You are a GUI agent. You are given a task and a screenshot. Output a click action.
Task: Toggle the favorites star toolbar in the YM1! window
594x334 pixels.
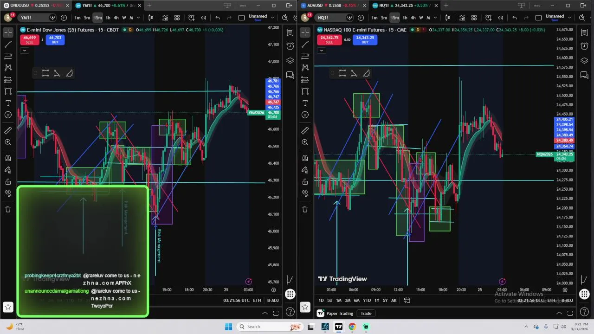8,307
